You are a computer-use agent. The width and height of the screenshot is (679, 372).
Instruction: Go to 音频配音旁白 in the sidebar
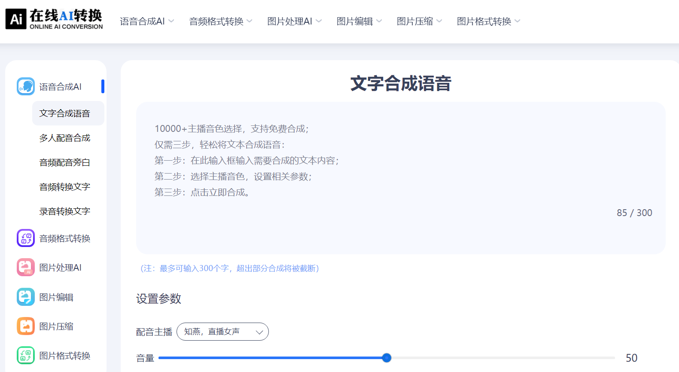(x=65, y=162)
